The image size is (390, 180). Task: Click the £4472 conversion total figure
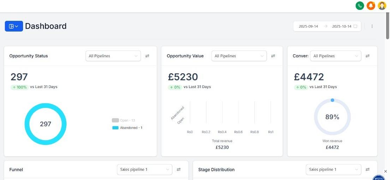(x=309, y=77)
